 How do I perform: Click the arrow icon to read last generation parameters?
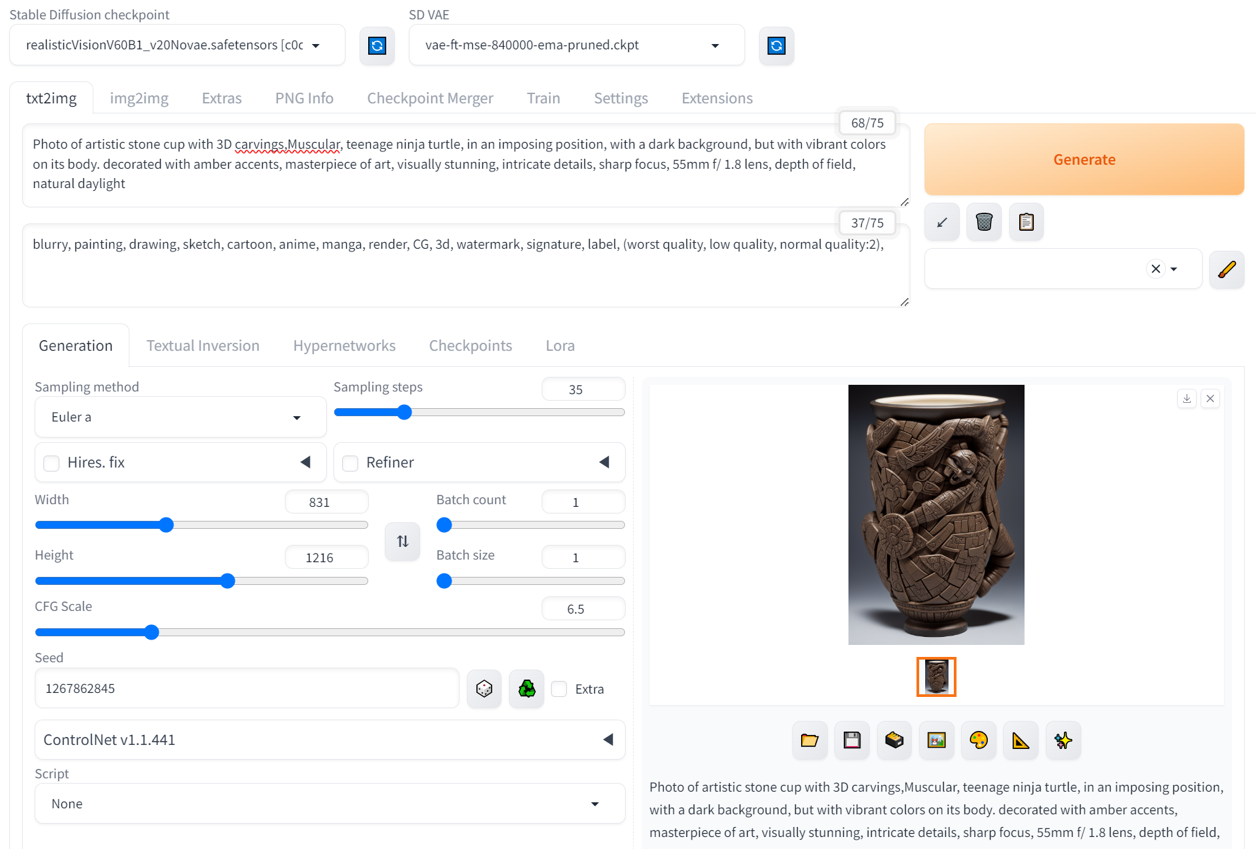pos(942,222)
